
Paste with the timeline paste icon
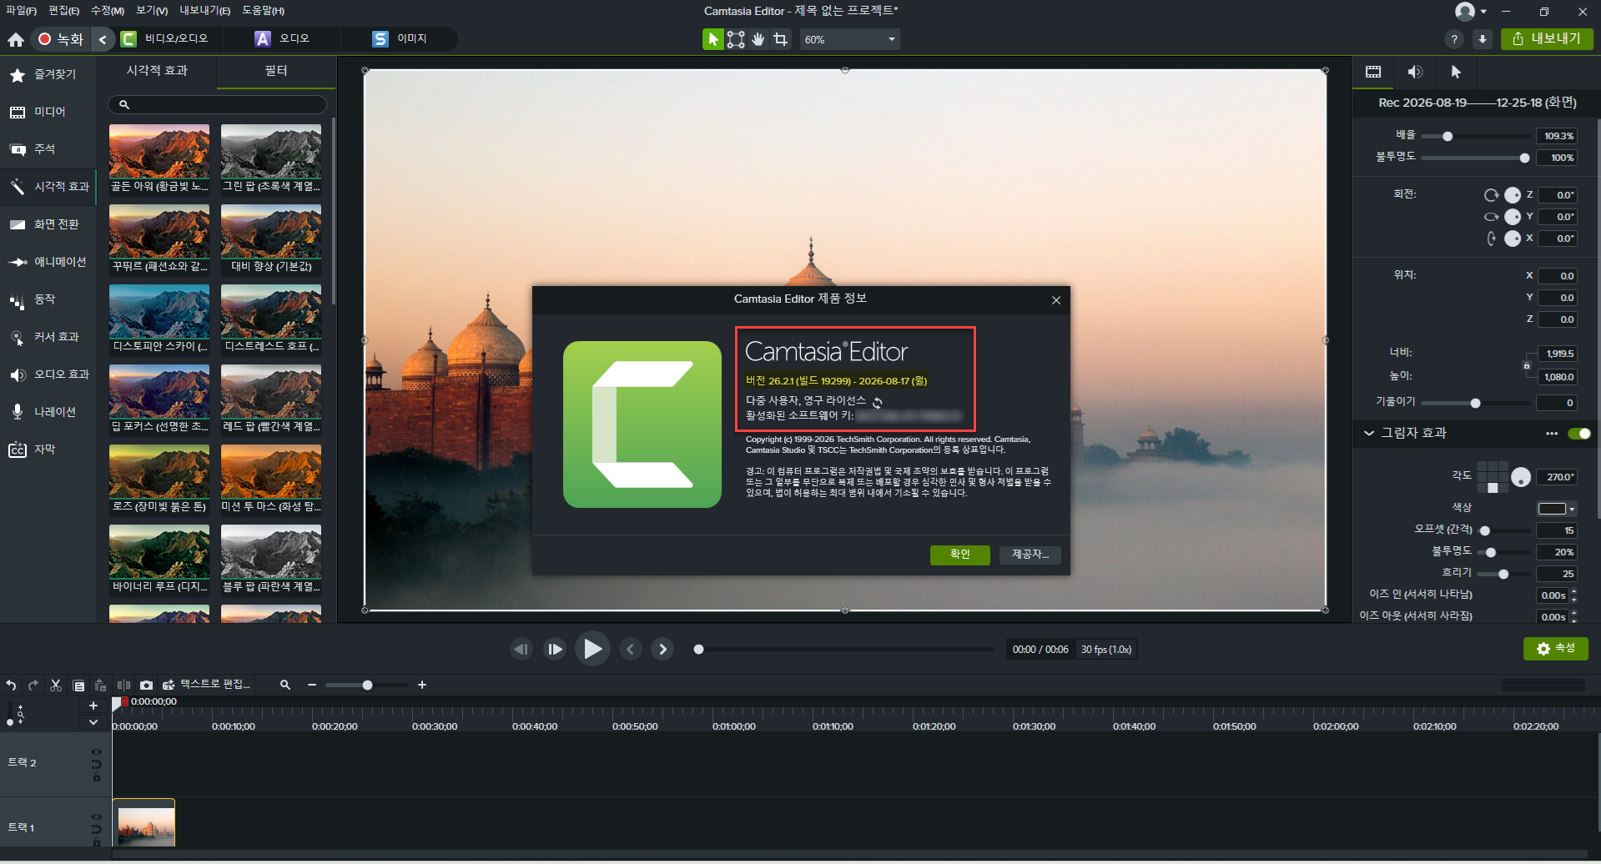[100, 685]
